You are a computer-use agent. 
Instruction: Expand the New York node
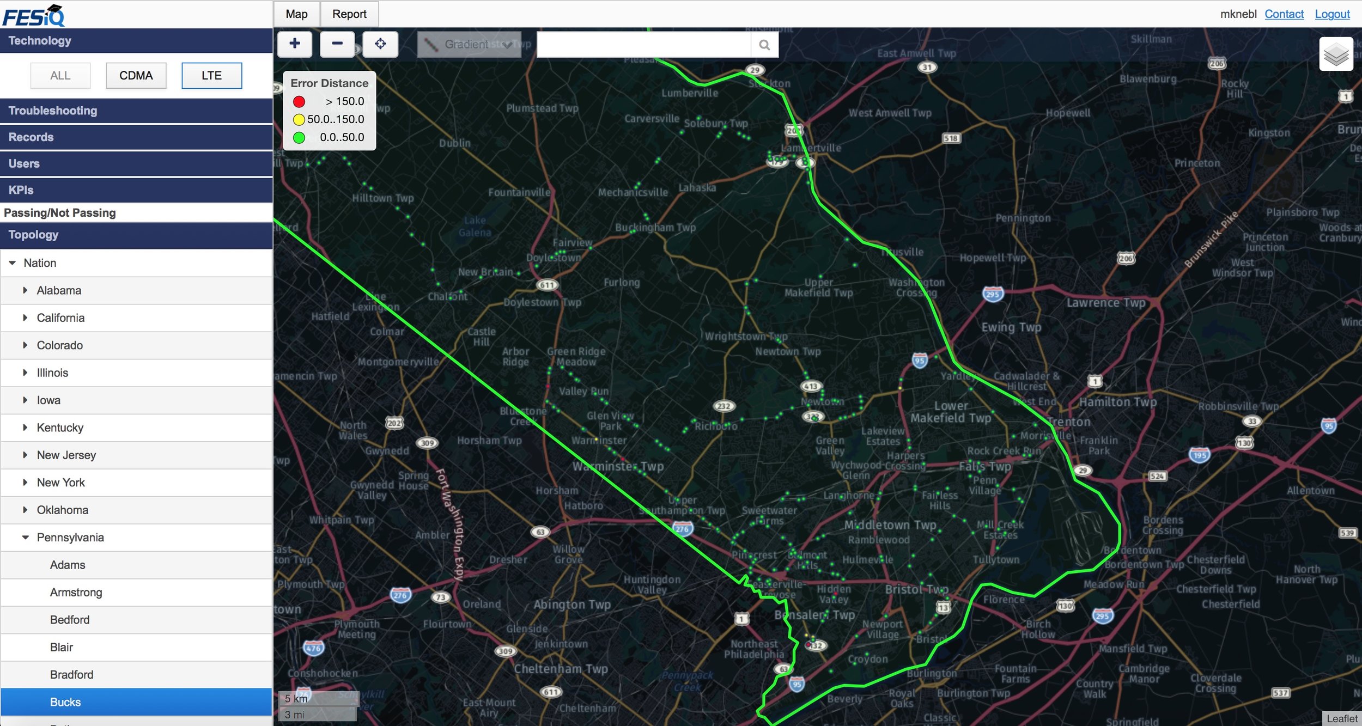(x=25, y=483)
